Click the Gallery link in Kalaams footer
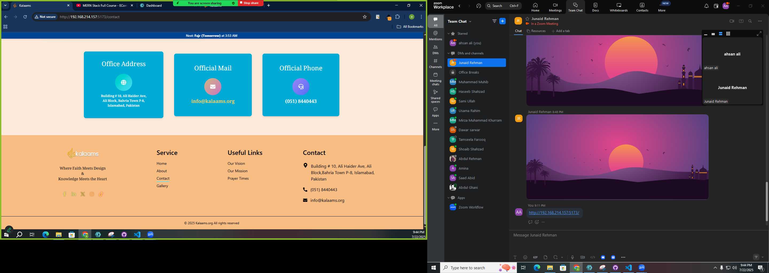The height and width of the screenshot is (273, 769). click(x=162, y=186)
